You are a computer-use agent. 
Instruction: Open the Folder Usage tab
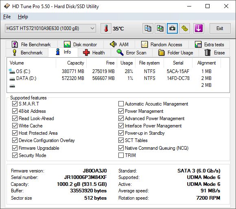176,53
